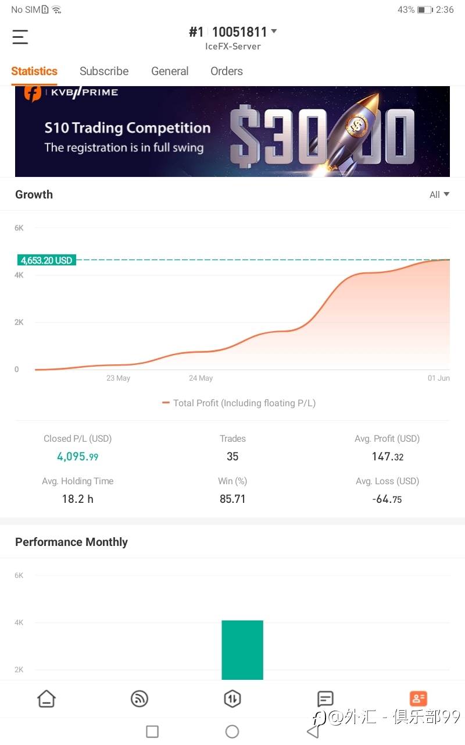The width and height of the screenshot is (465, 745).
Task: Tap the Android back navigation button
Action: (x=313, y=732)
